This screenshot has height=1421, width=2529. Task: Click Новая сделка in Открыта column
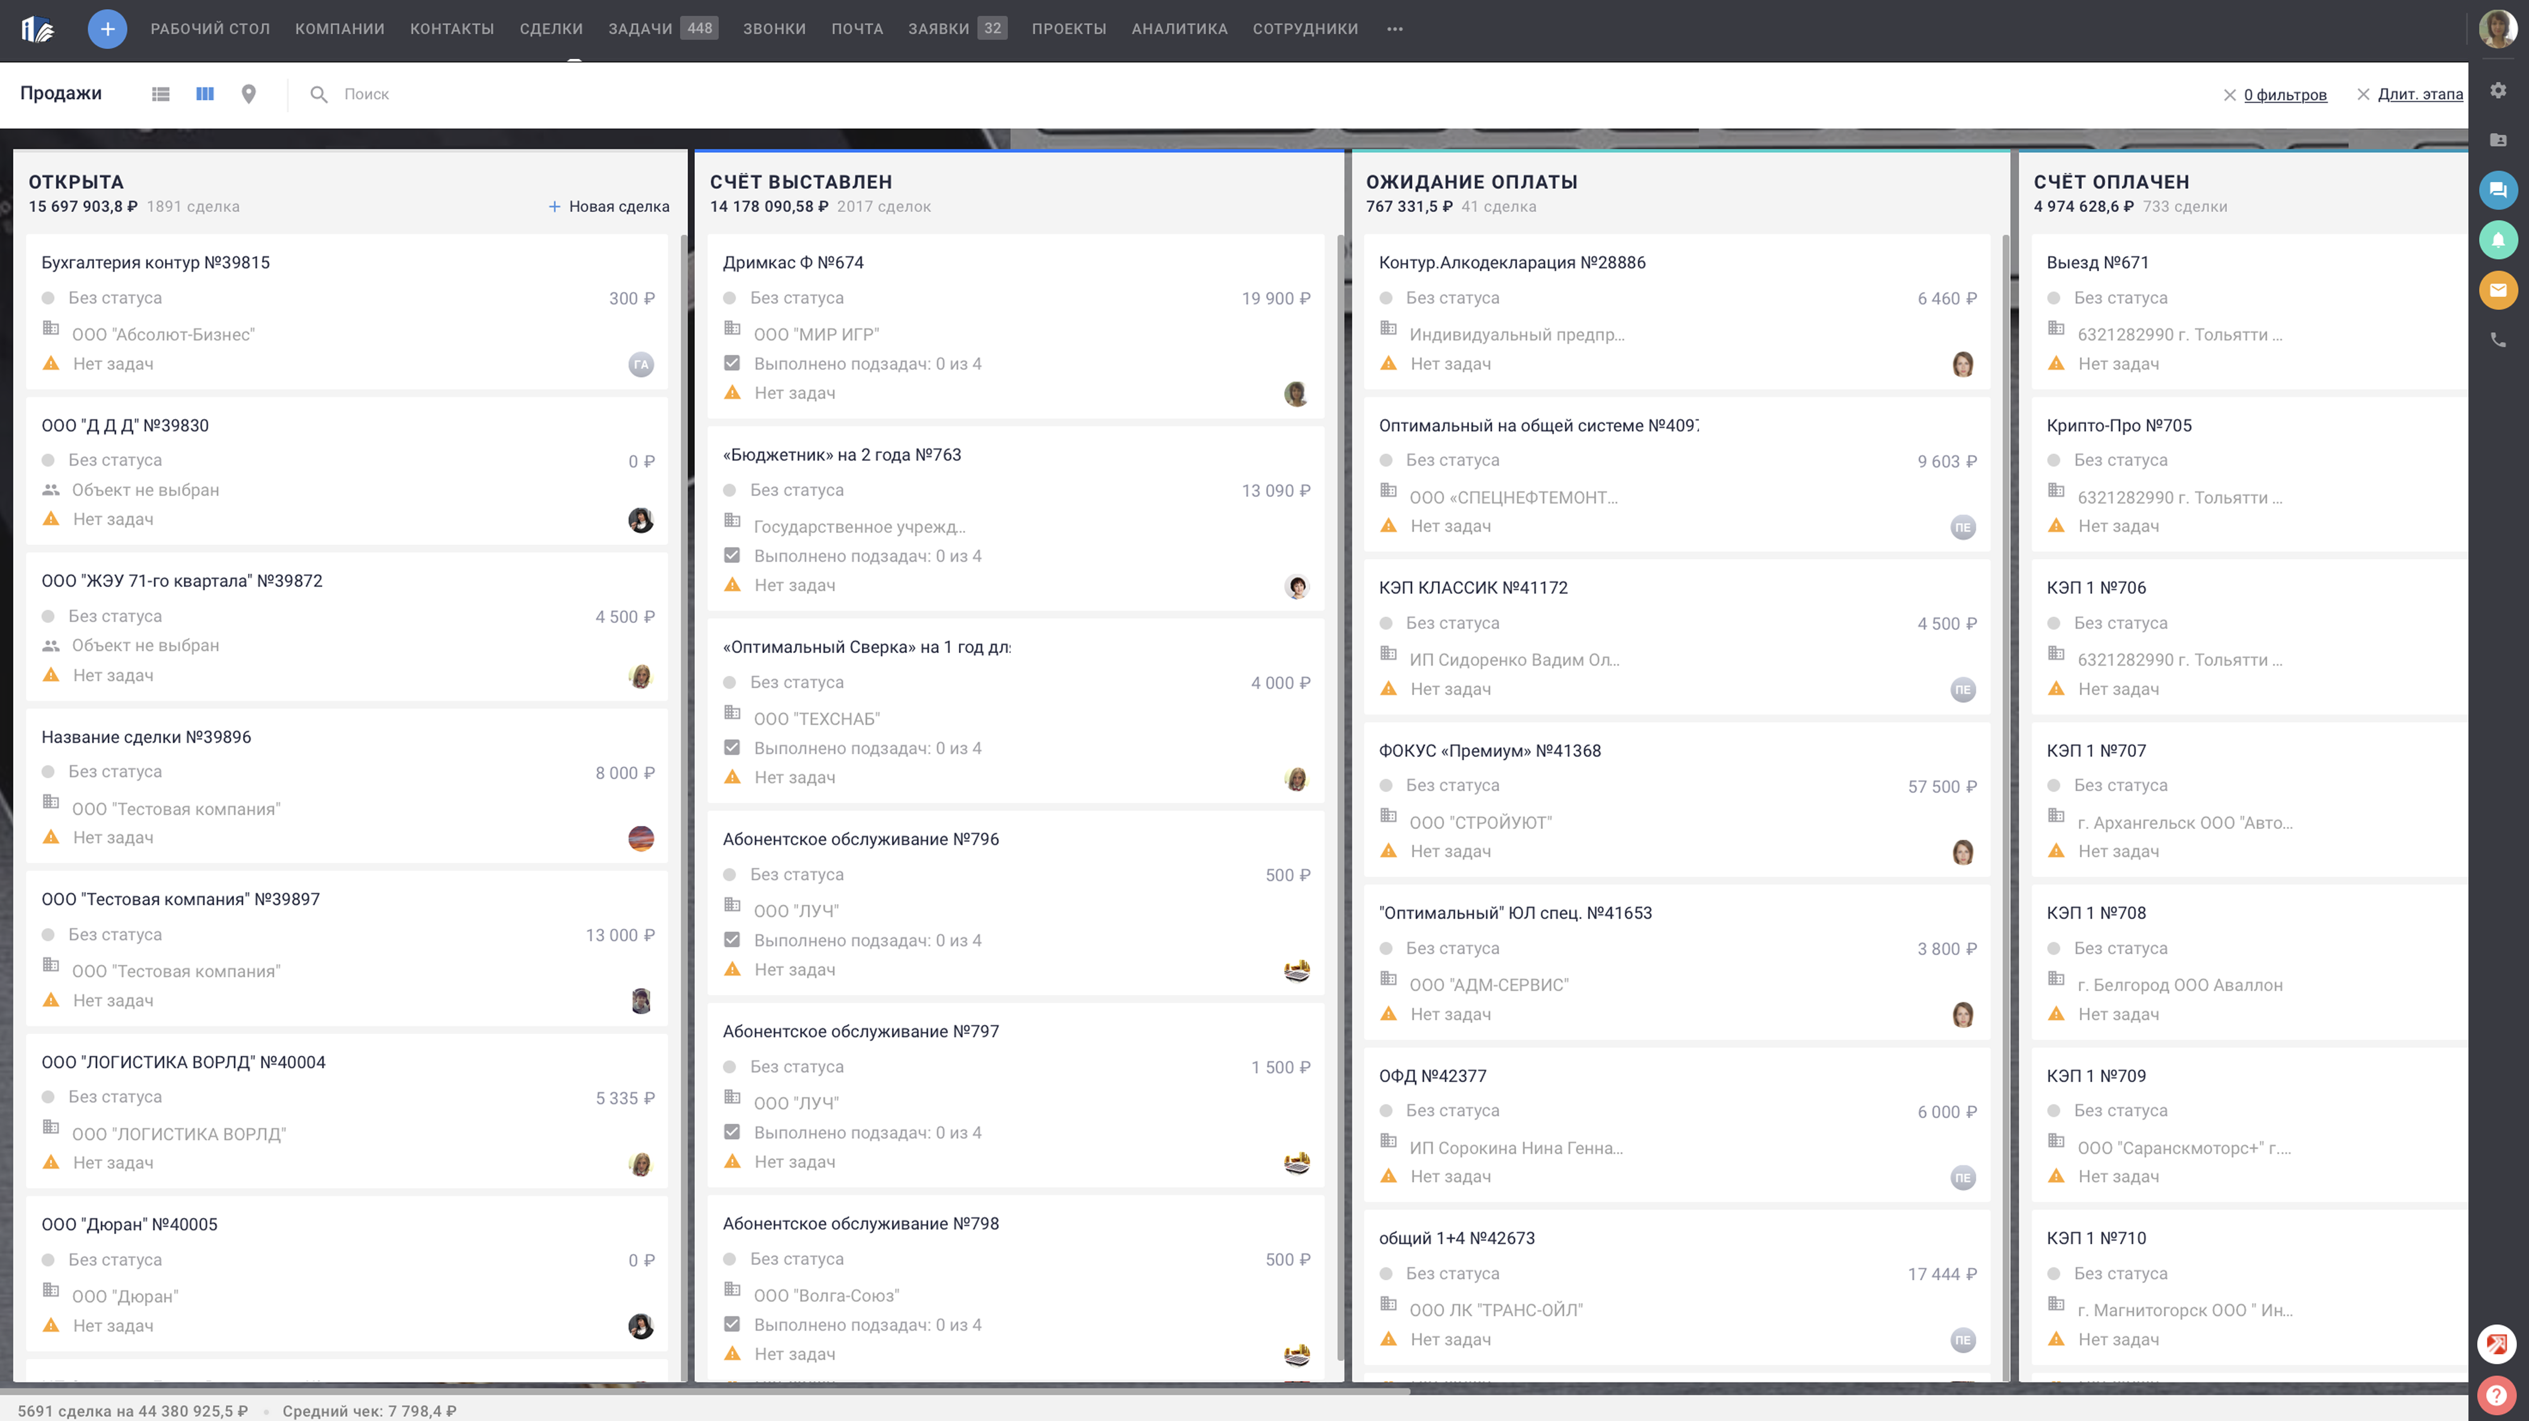click(609, 206)
